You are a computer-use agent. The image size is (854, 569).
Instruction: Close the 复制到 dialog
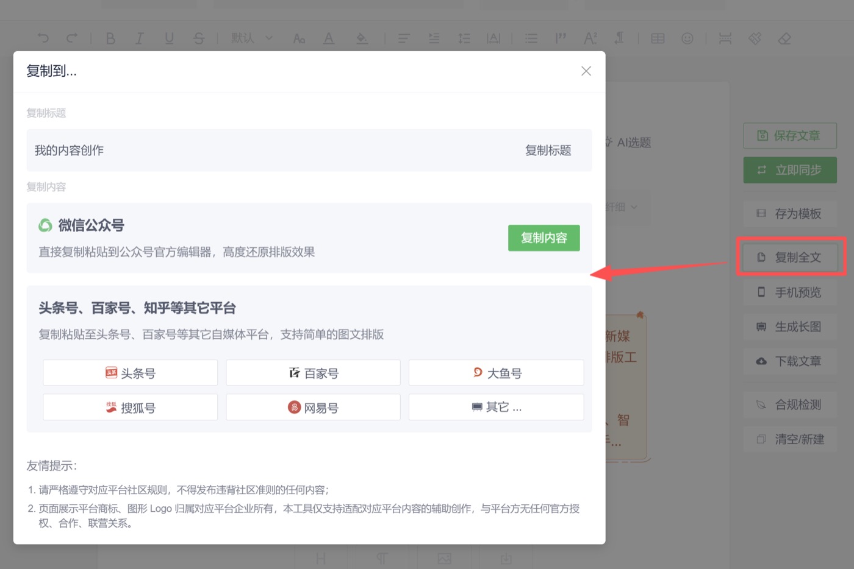pos(586,71)
